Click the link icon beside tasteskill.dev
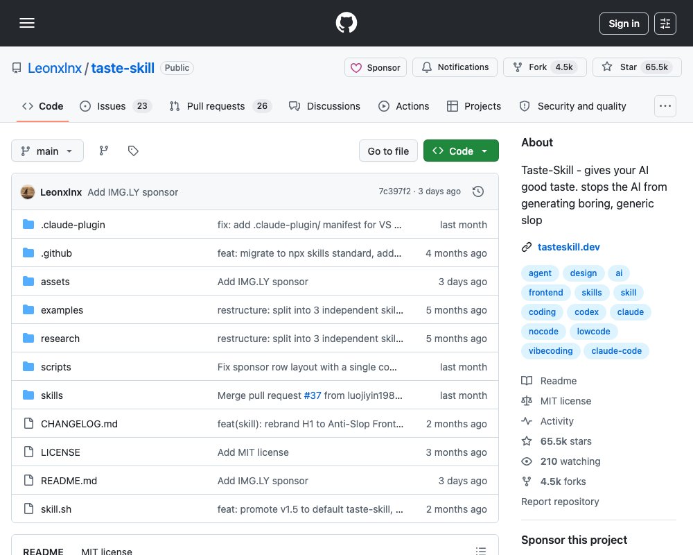This screenshot has width=693, height=555. click(527, 247)
